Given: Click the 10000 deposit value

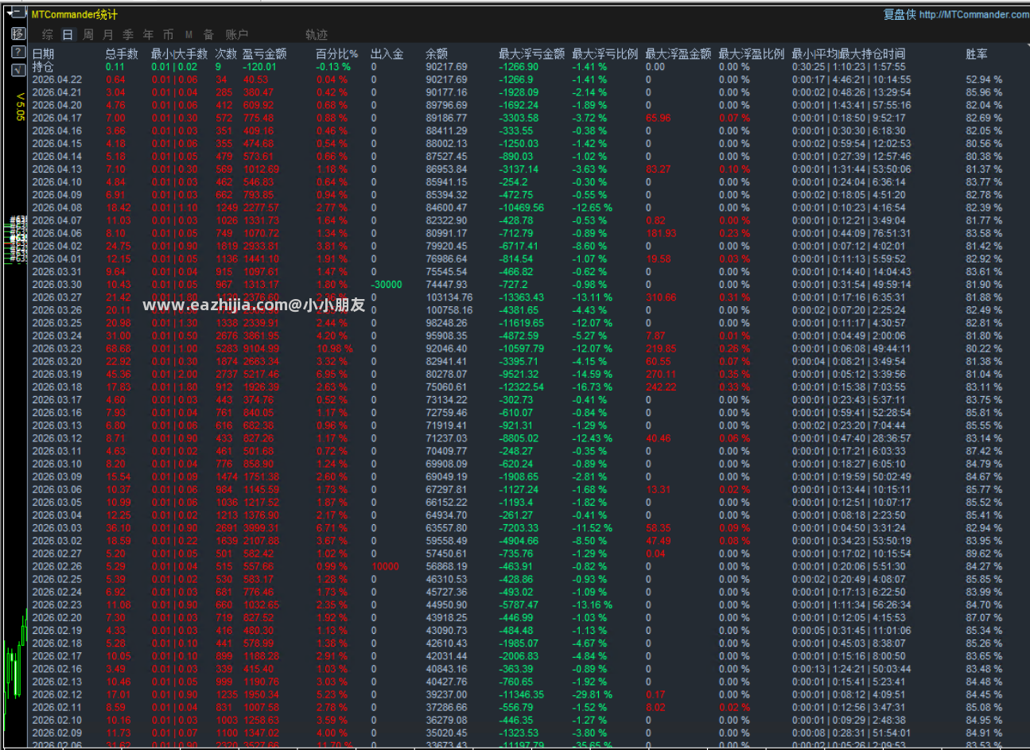Looking at the screenshot, I should pos(385,566).
